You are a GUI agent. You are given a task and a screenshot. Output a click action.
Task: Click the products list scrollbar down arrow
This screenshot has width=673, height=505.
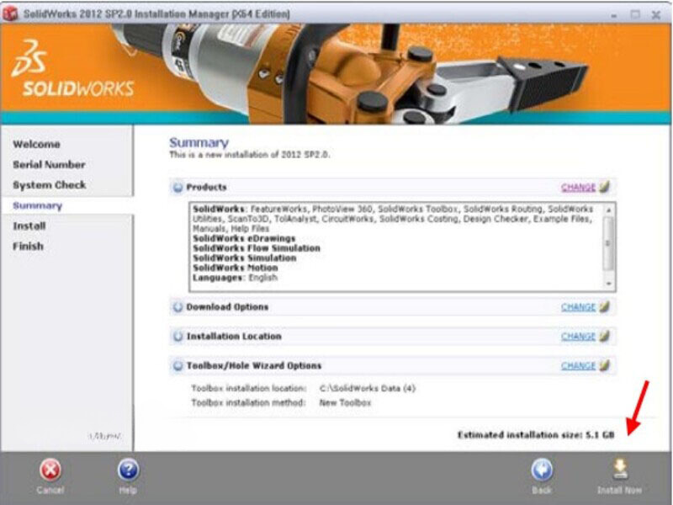tap(608, 284)
